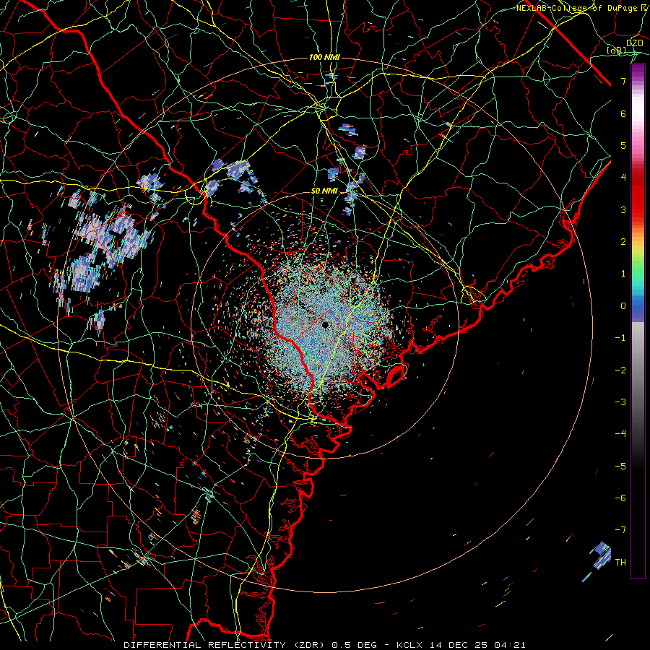Click the "7" value on the color scale

[623, 81]
